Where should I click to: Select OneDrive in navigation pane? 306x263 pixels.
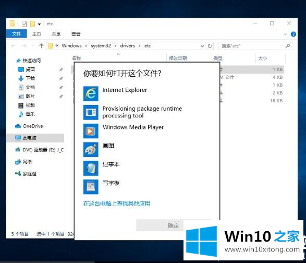tap(33, 126)
